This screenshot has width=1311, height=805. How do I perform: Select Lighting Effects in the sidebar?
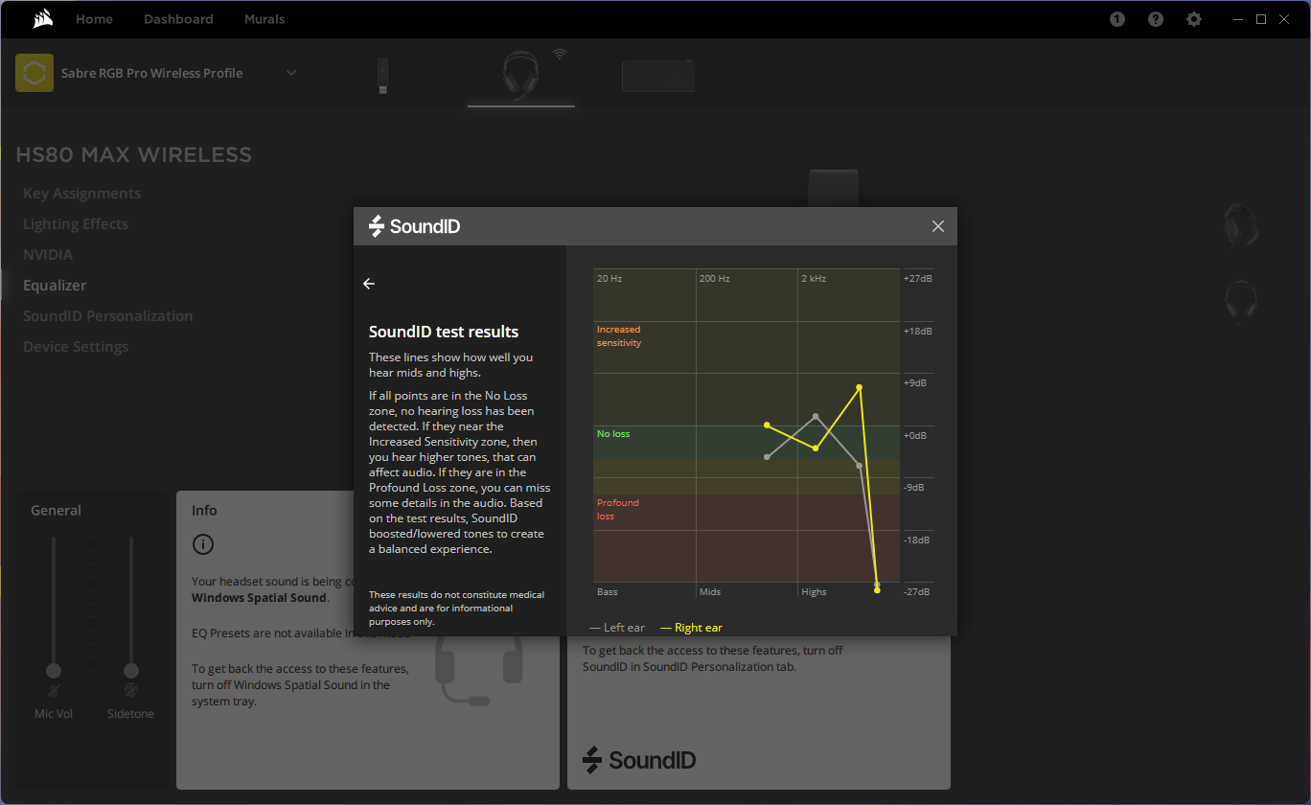pyautogui.click(x=76, y=224)
